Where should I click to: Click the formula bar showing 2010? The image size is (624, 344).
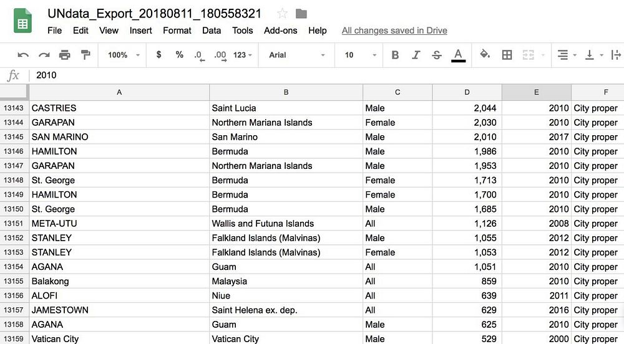[x=326, y=75]
